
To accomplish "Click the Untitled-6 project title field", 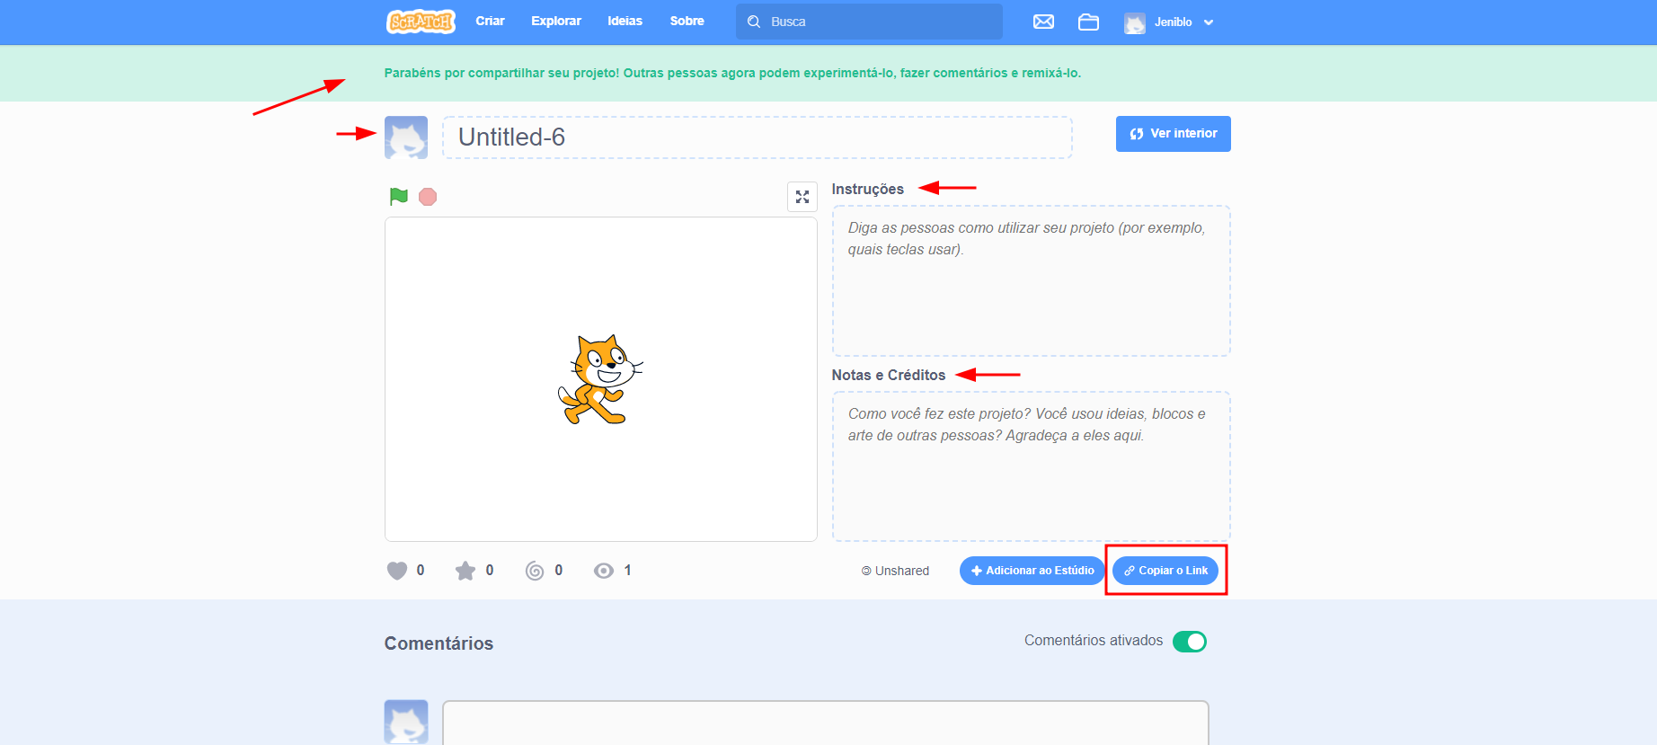I will tap(758, 137).
